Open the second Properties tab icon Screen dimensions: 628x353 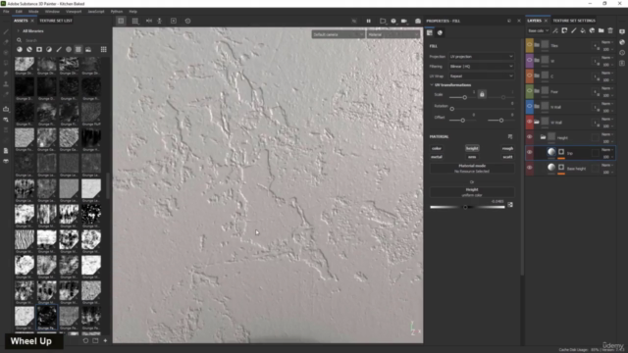pos(440,32)
